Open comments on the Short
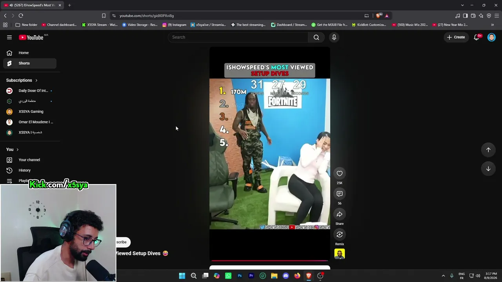This screenshot has height=282, width=502. pyautogui.click(x=340, y=194)
